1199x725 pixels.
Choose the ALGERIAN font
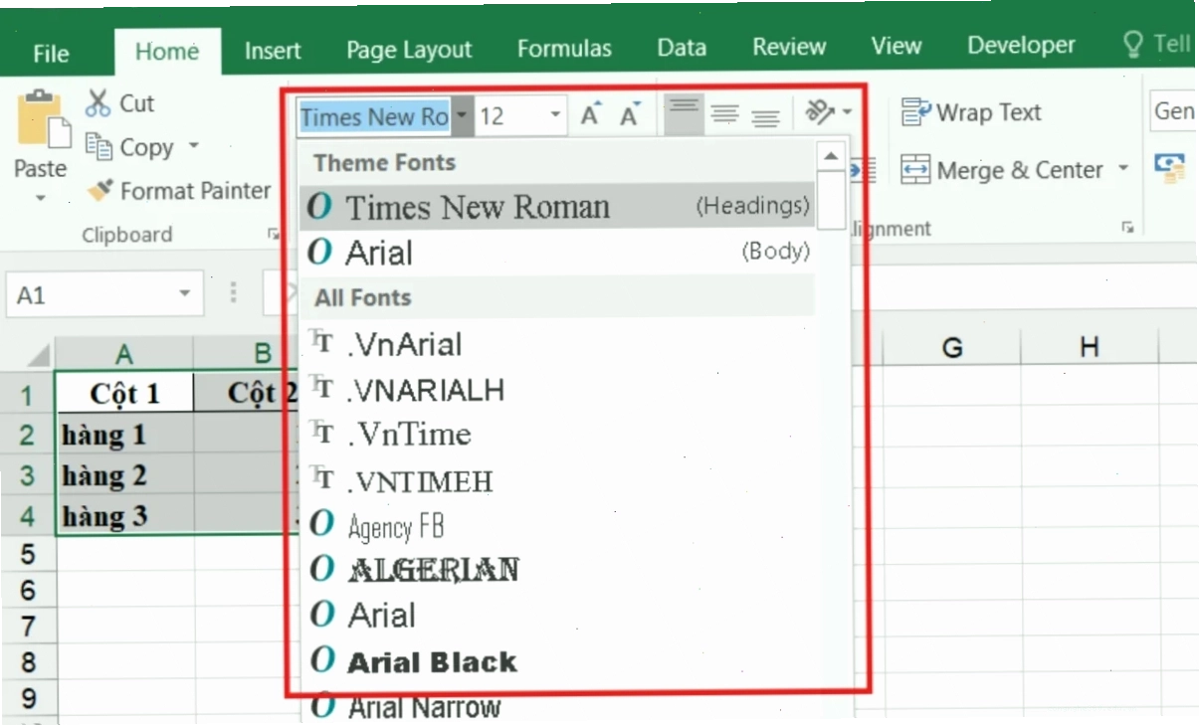pos(557,570)
